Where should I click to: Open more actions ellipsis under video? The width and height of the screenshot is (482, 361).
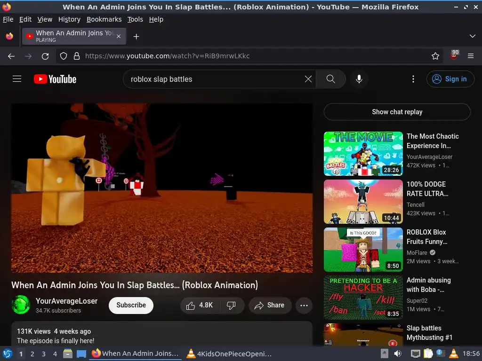tap(304, 305)
